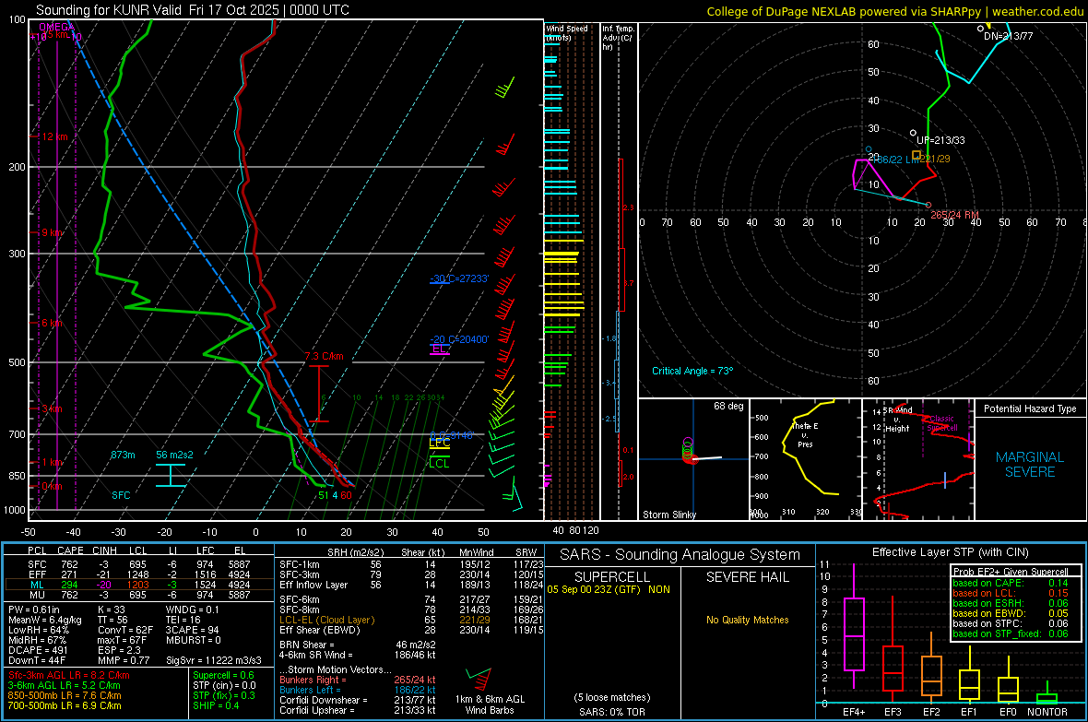The height and width of the screenshot is (722, 1088).
Task: Click the '3CAPE = 94' value
Action: click(x=192, y=630)
